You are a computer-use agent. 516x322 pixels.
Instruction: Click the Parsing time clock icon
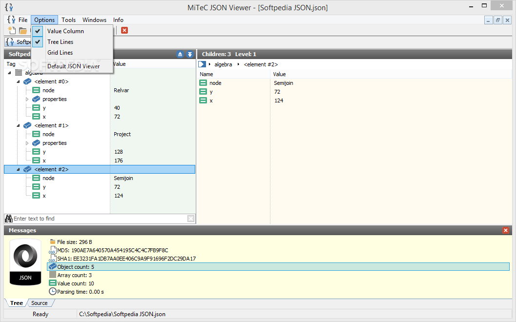point(53,291)
